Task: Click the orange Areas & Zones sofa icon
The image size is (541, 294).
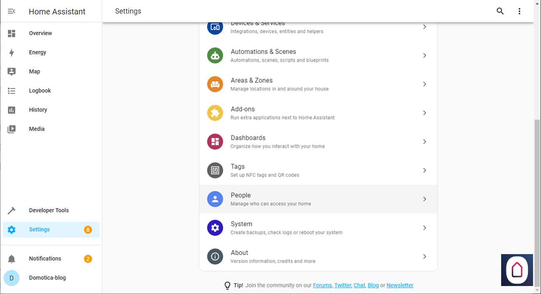Action: pyautogui.click(x=215, y=84)
